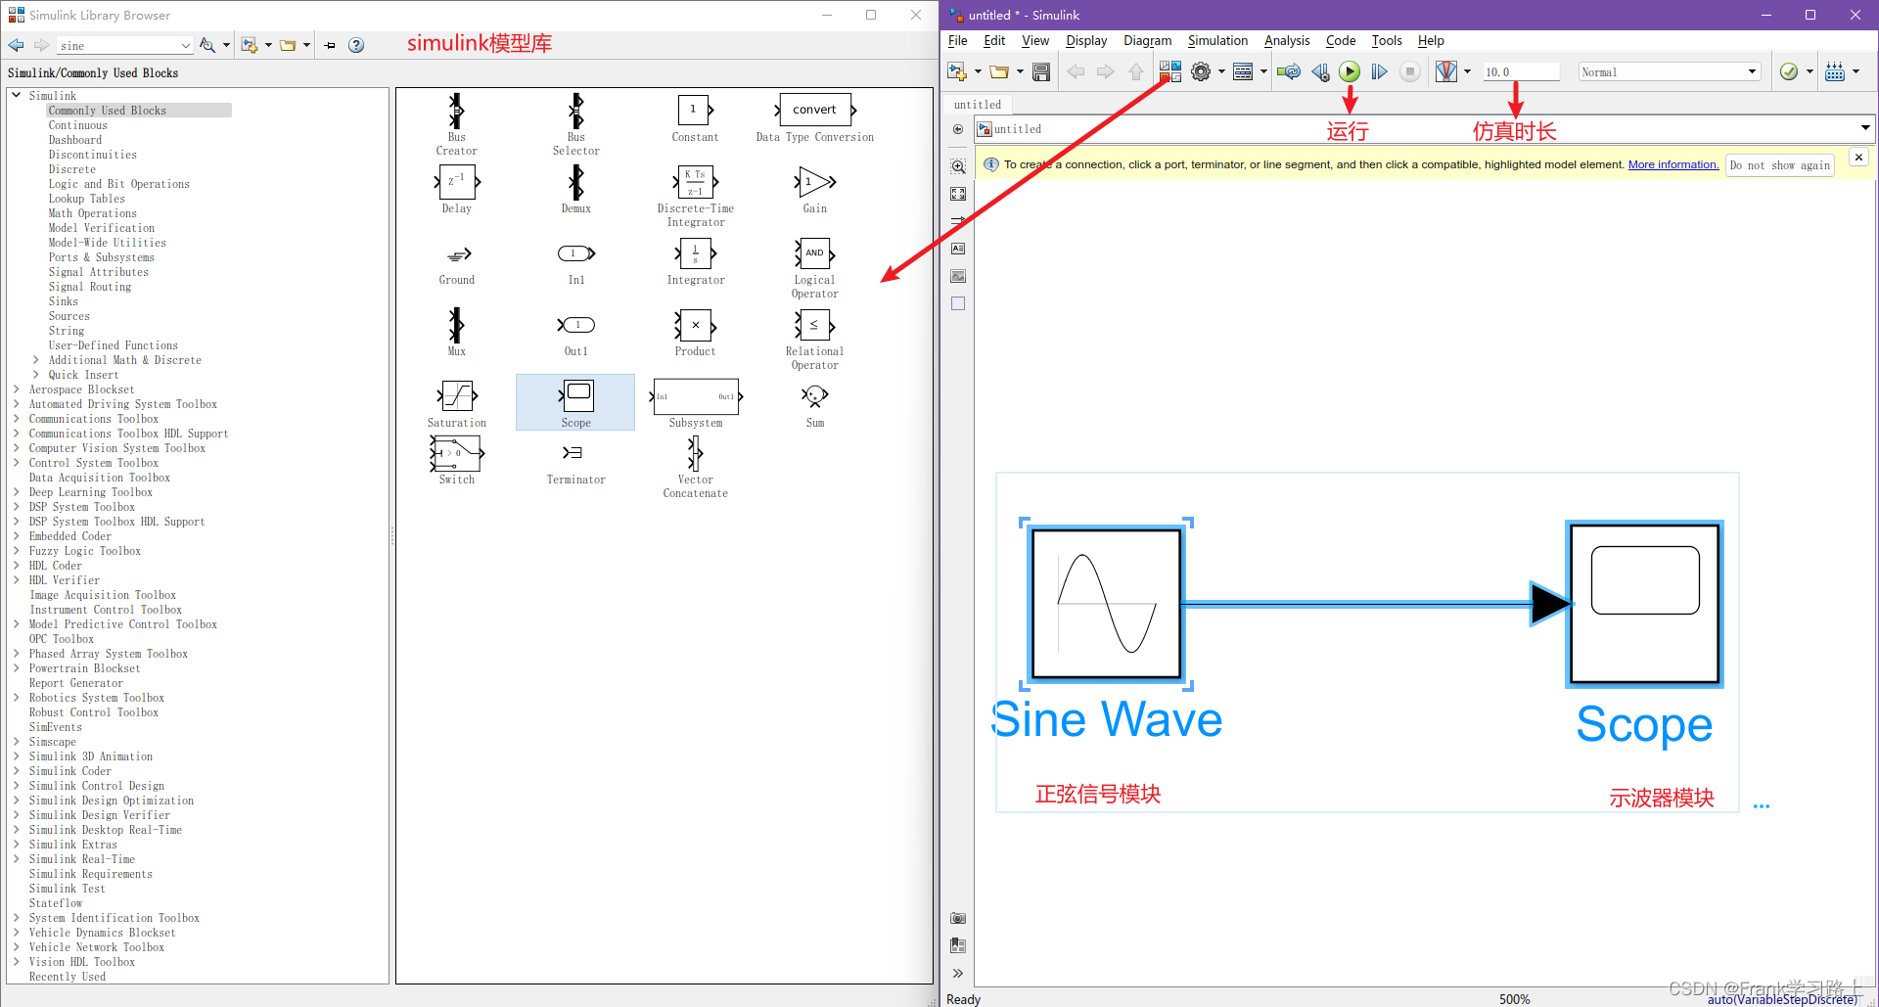Select the Gain block in the library
This screenshot has width=1879, height=1007.
tap(815, 189)
